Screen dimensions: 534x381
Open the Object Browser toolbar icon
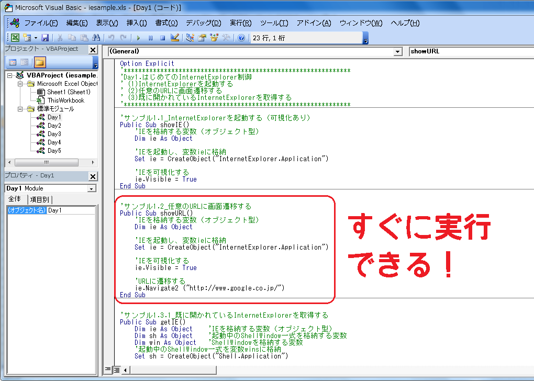click(x=214, y=38)
